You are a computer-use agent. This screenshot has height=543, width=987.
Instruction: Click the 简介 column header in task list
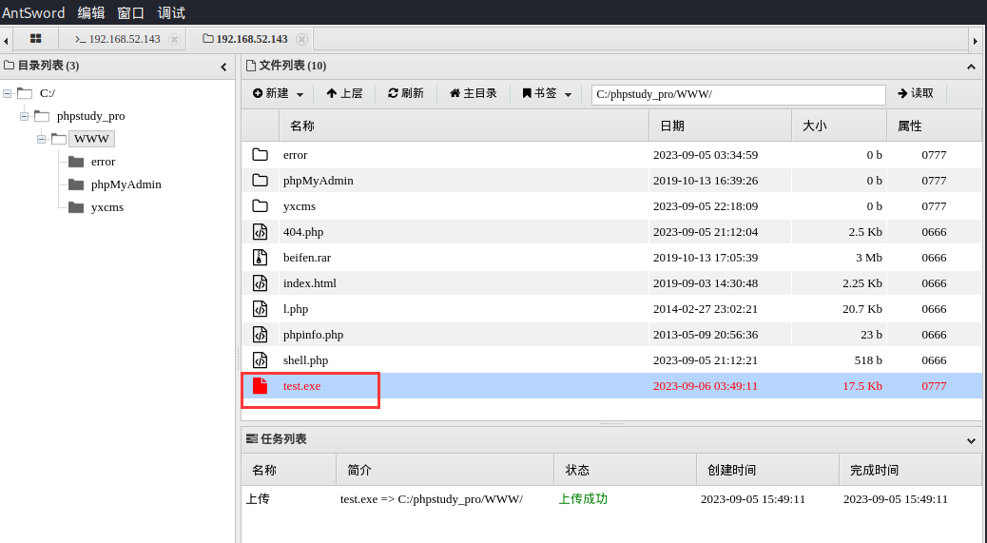pos(445,470)
